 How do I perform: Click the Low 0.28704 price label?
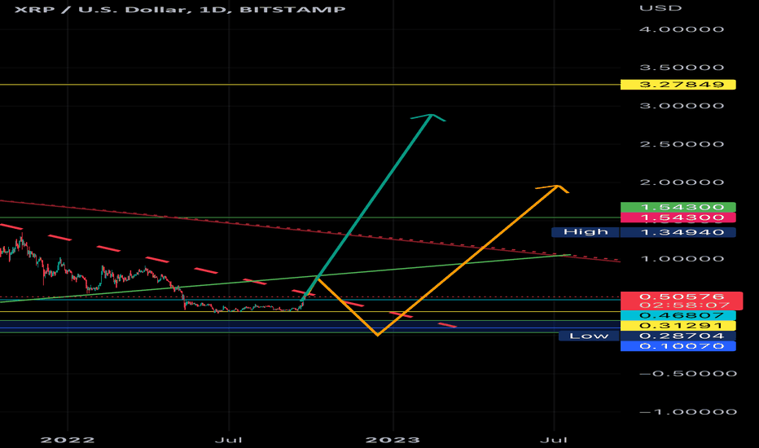(x=647, y=336)
